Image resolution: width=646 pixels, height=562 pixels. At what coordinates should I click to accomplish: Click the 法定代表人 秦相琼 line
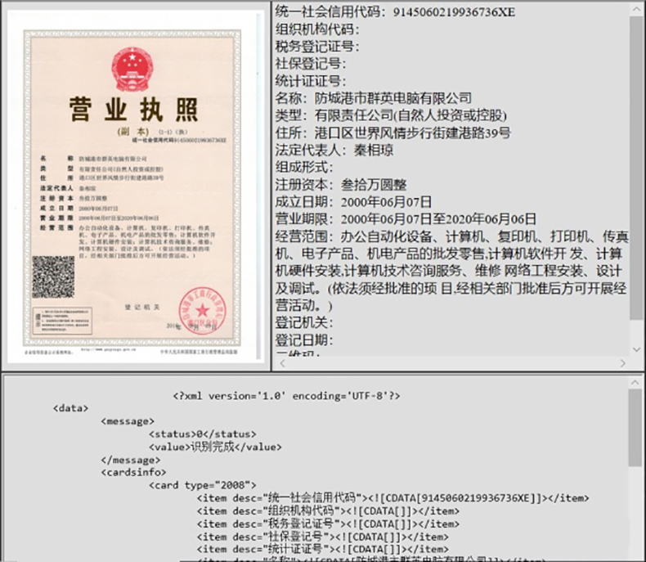339,150
